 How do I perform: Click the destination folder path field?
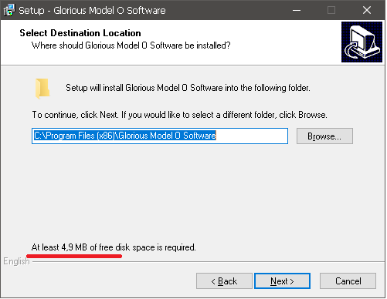point(160,136)
